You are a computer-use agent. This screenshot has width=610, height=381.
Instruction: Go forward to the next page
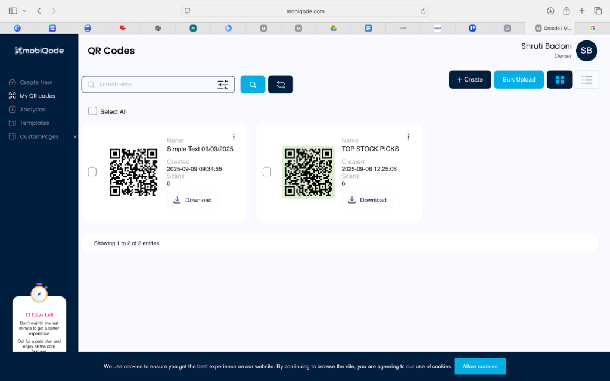[x=54, y=11]
